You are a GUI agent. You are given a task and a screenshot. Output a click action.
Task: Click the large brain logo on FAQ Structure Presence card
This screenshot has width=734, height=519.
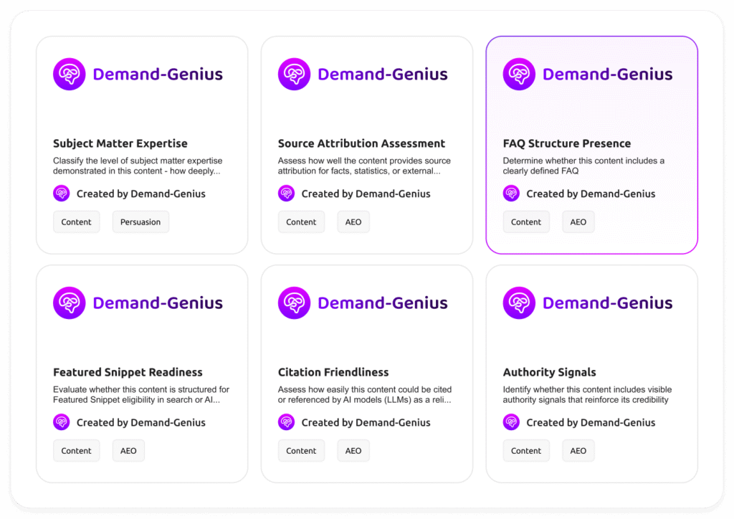point(519,74)
